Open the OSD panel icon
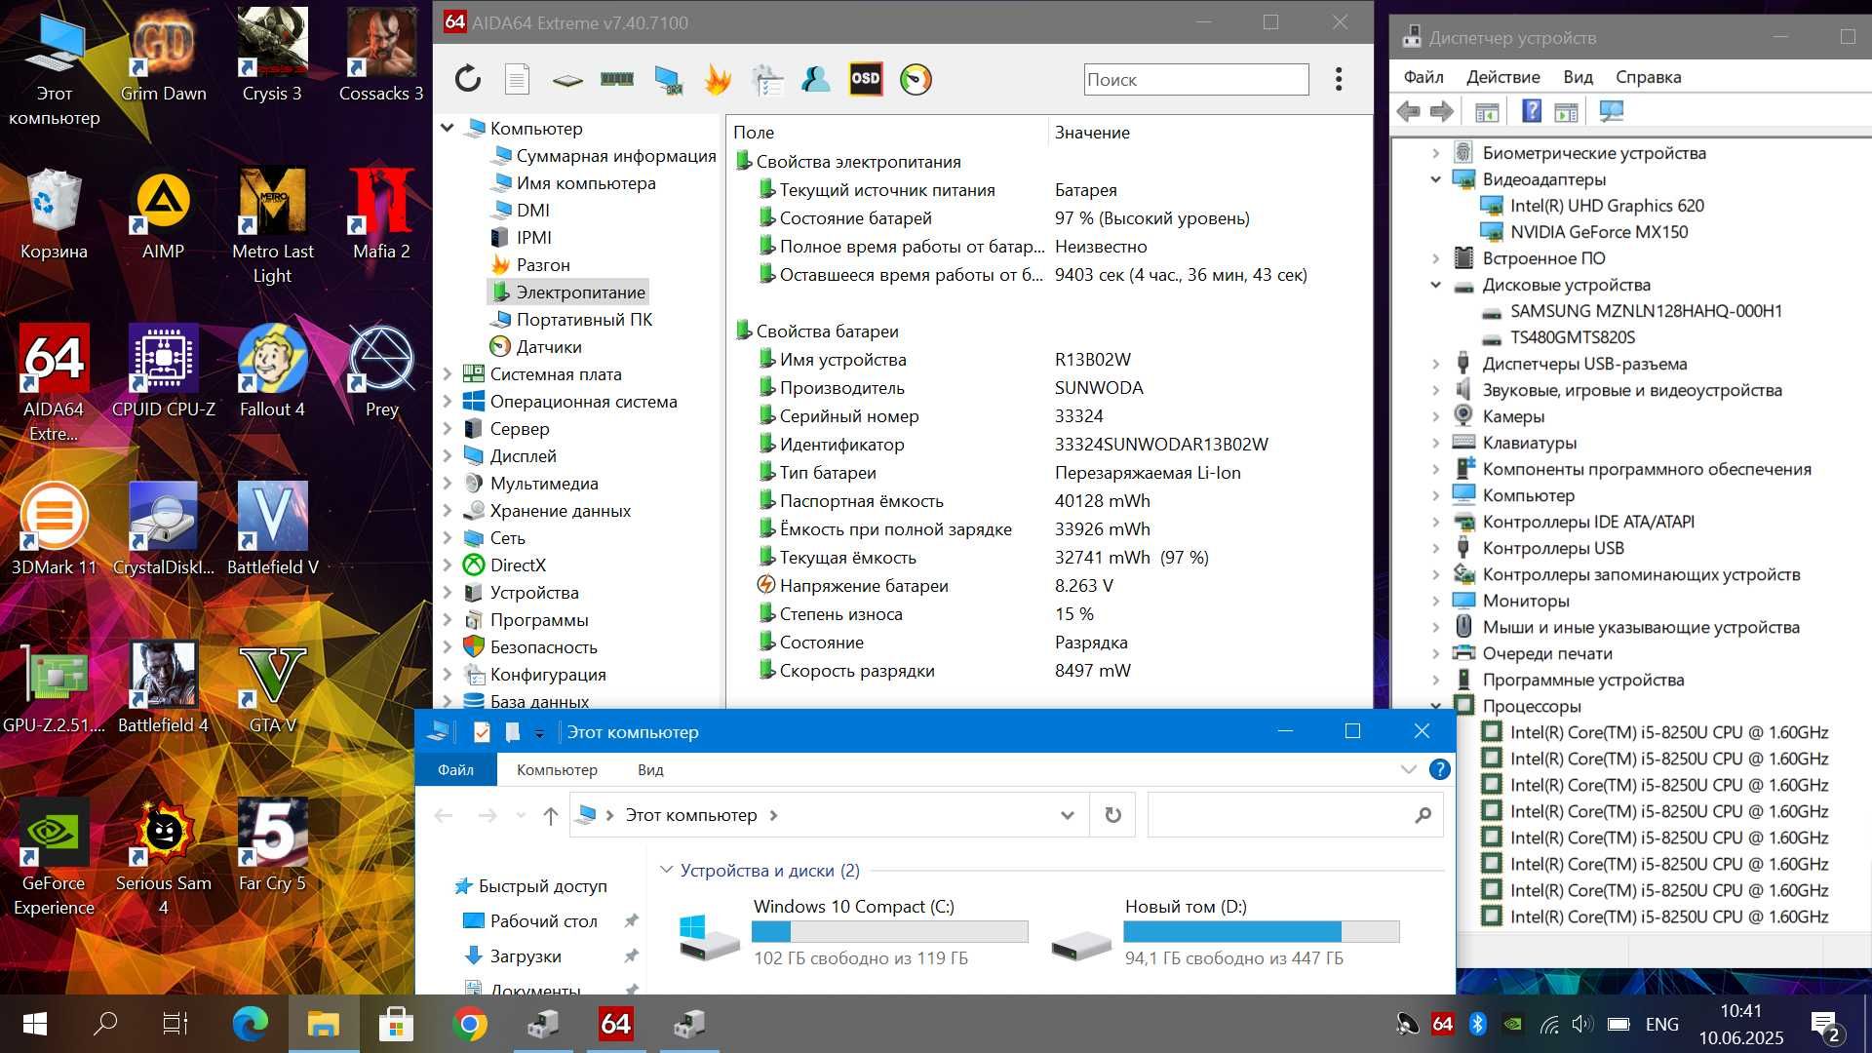 [866, 79]
